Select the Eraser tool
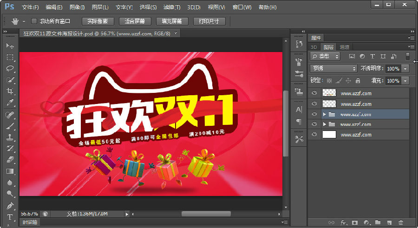 click(x=10, y=160)
